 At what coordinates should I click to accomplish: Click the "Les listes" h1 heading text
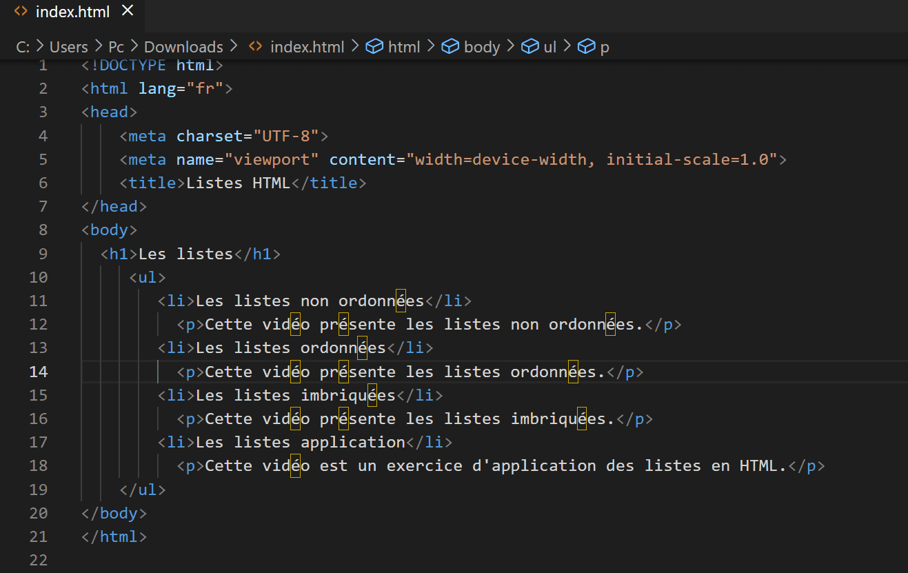[x=186, y=254]
